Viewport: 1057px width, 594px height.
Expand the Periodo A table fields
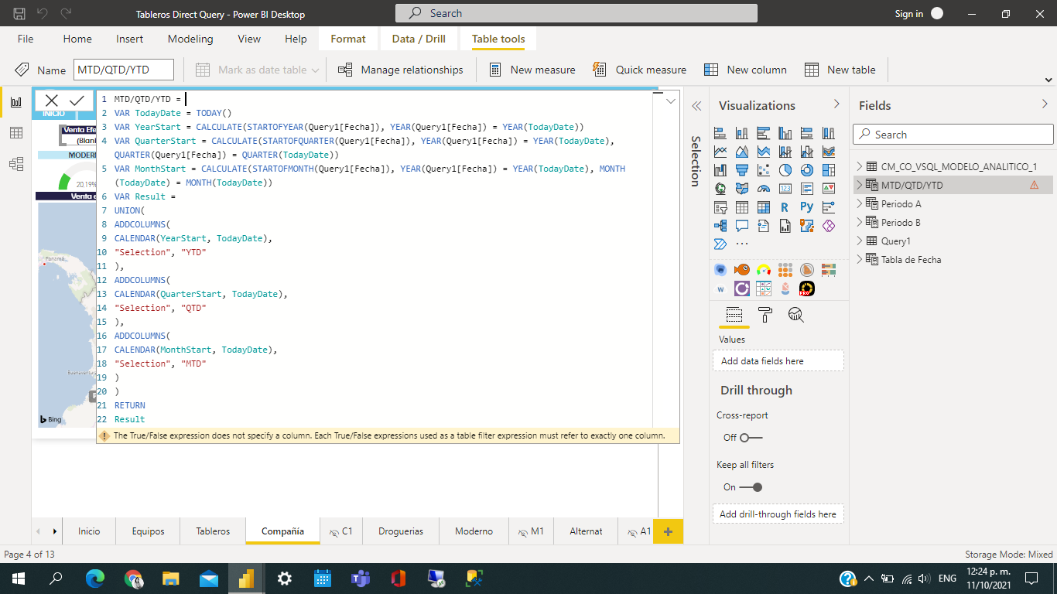point(860,203)
